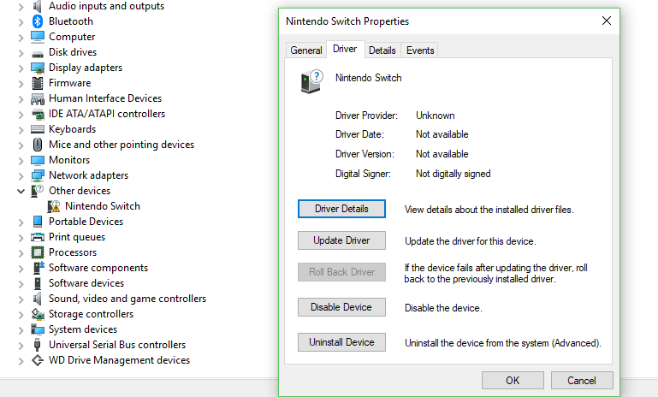
Task: Click the unknown device icon in Properties dialog
Action: coord(311,81)
